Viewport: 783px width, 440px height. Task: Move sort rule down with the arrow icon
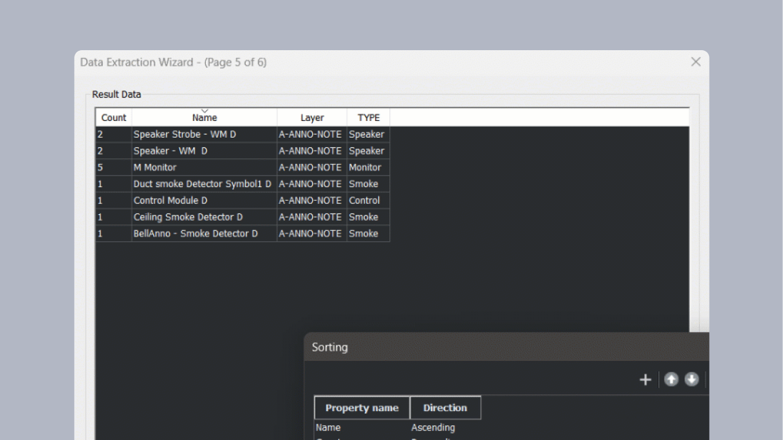(692, 380)
